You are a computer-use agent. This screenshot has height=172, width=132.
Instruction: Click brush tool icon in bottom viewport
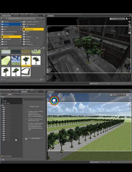pyautogui.click(x=58, y=96)
